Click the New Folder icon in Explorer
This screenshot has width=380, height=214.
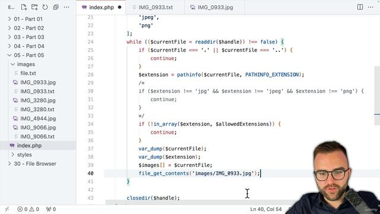[x=34, y=7]
